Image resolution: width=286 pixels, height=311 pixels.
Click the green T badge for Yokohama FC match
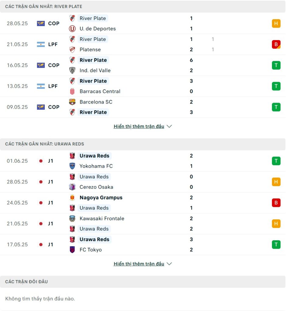point(276,161)
